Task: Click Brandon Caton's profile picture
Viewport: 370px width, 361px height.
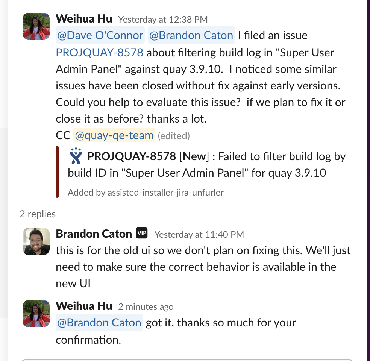Action: (36, 241)
